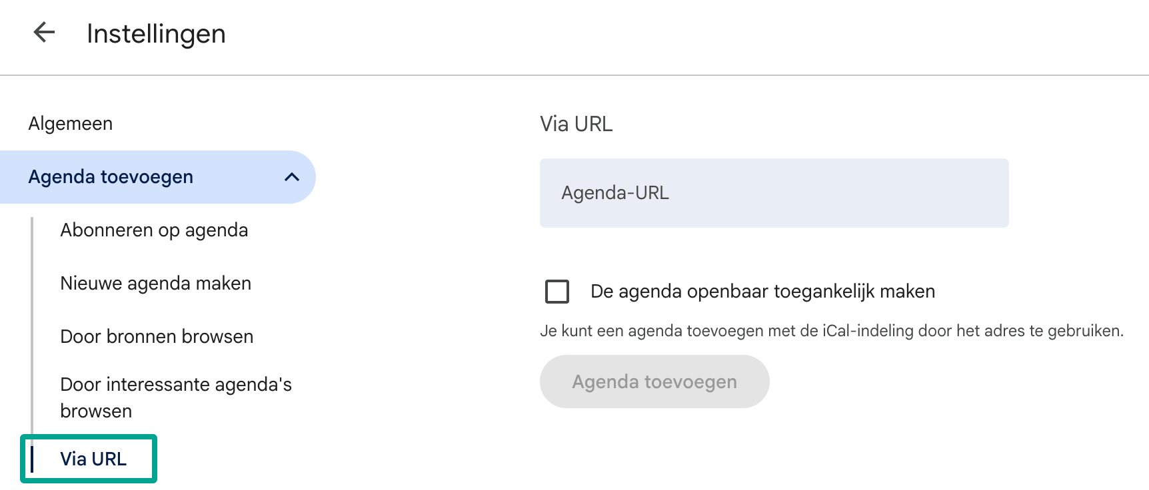Choose Nieuwe agenda maken
This screenshot has width=1149, height=490.
point(155,284)
